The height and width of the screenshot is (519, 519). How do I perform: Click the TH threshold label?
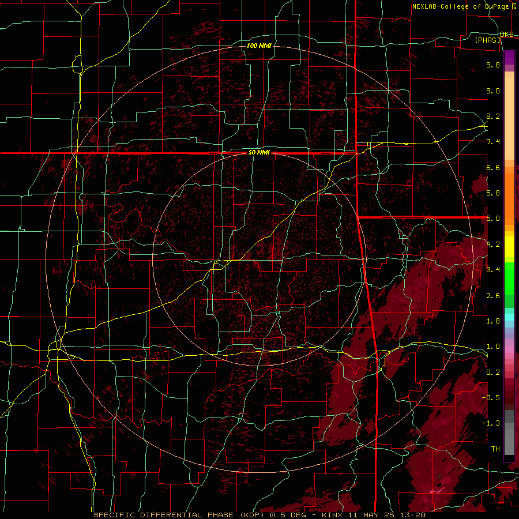(x=495, y=449)
